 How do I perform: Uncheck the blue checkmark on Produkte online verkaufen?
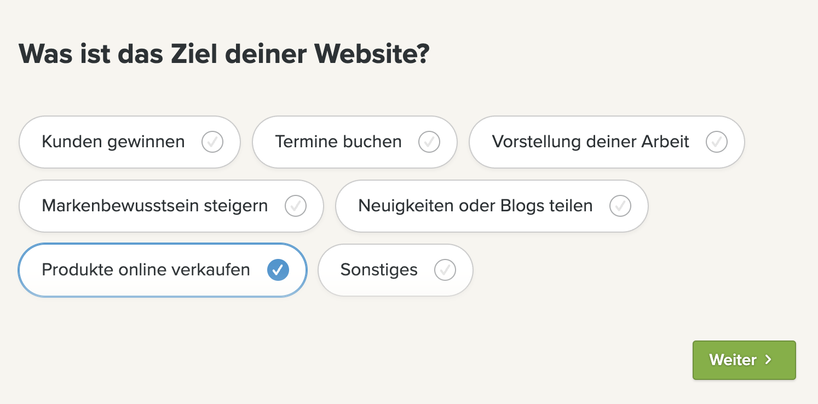278,270
